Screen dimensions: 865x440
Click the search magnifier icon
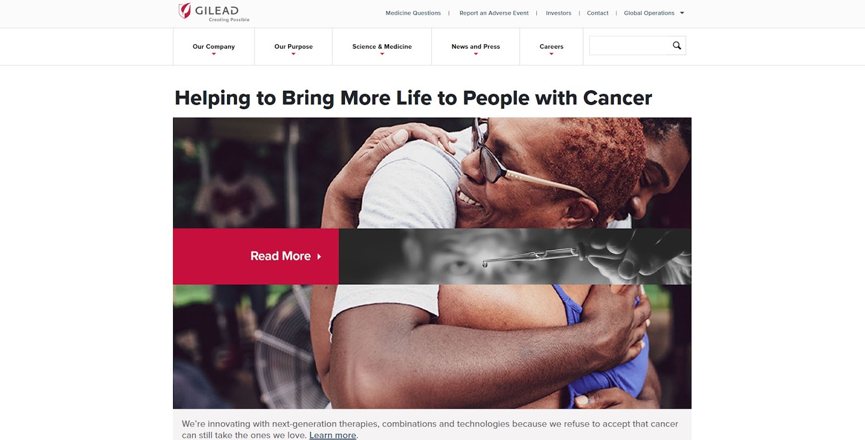pos(677,45)
